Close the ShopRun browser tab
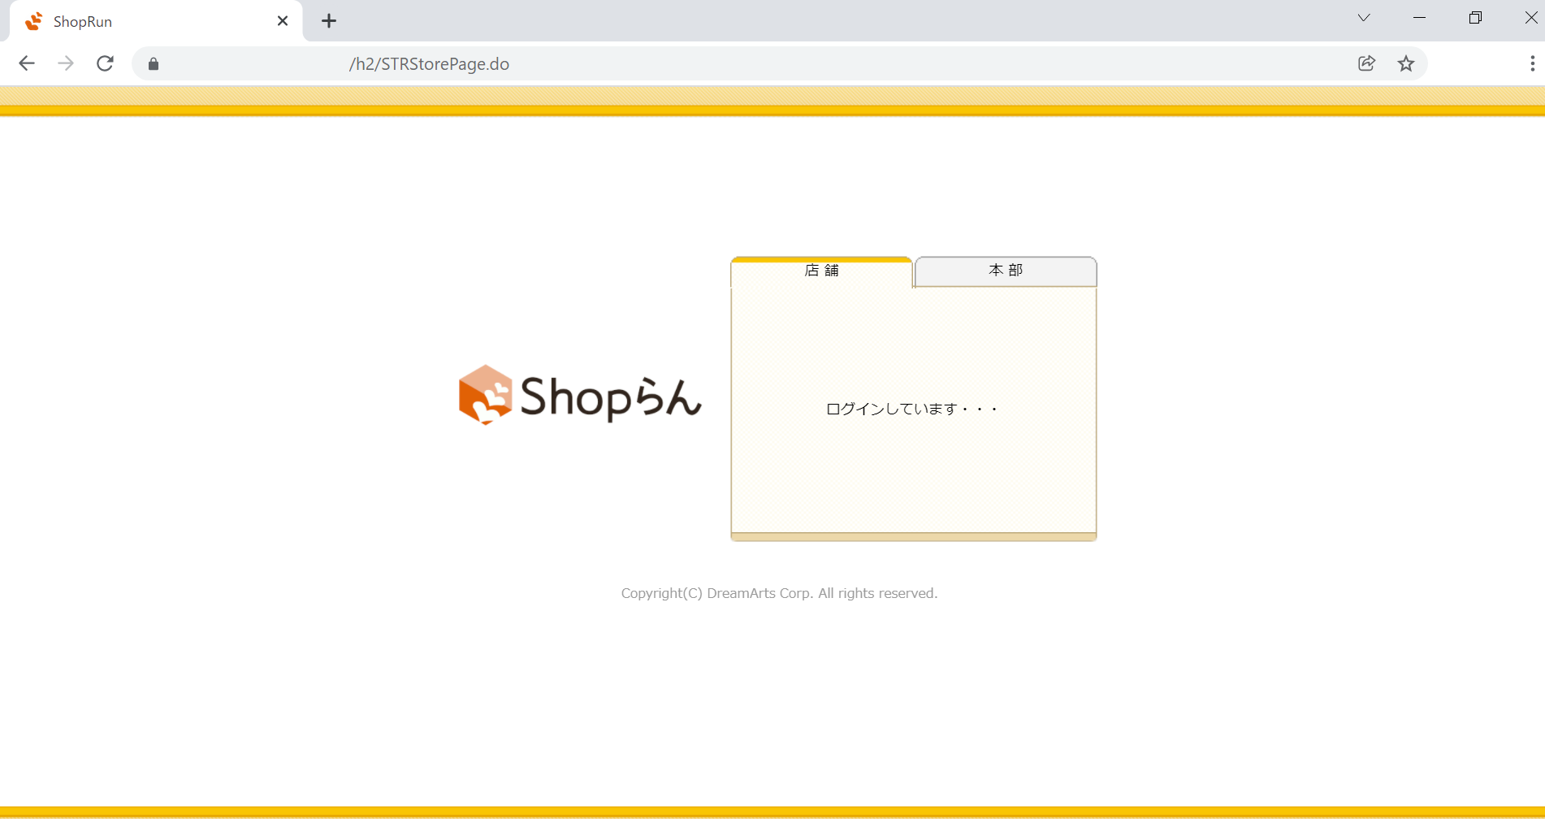This screenshot has width=1545, height=819. point(282,20)
